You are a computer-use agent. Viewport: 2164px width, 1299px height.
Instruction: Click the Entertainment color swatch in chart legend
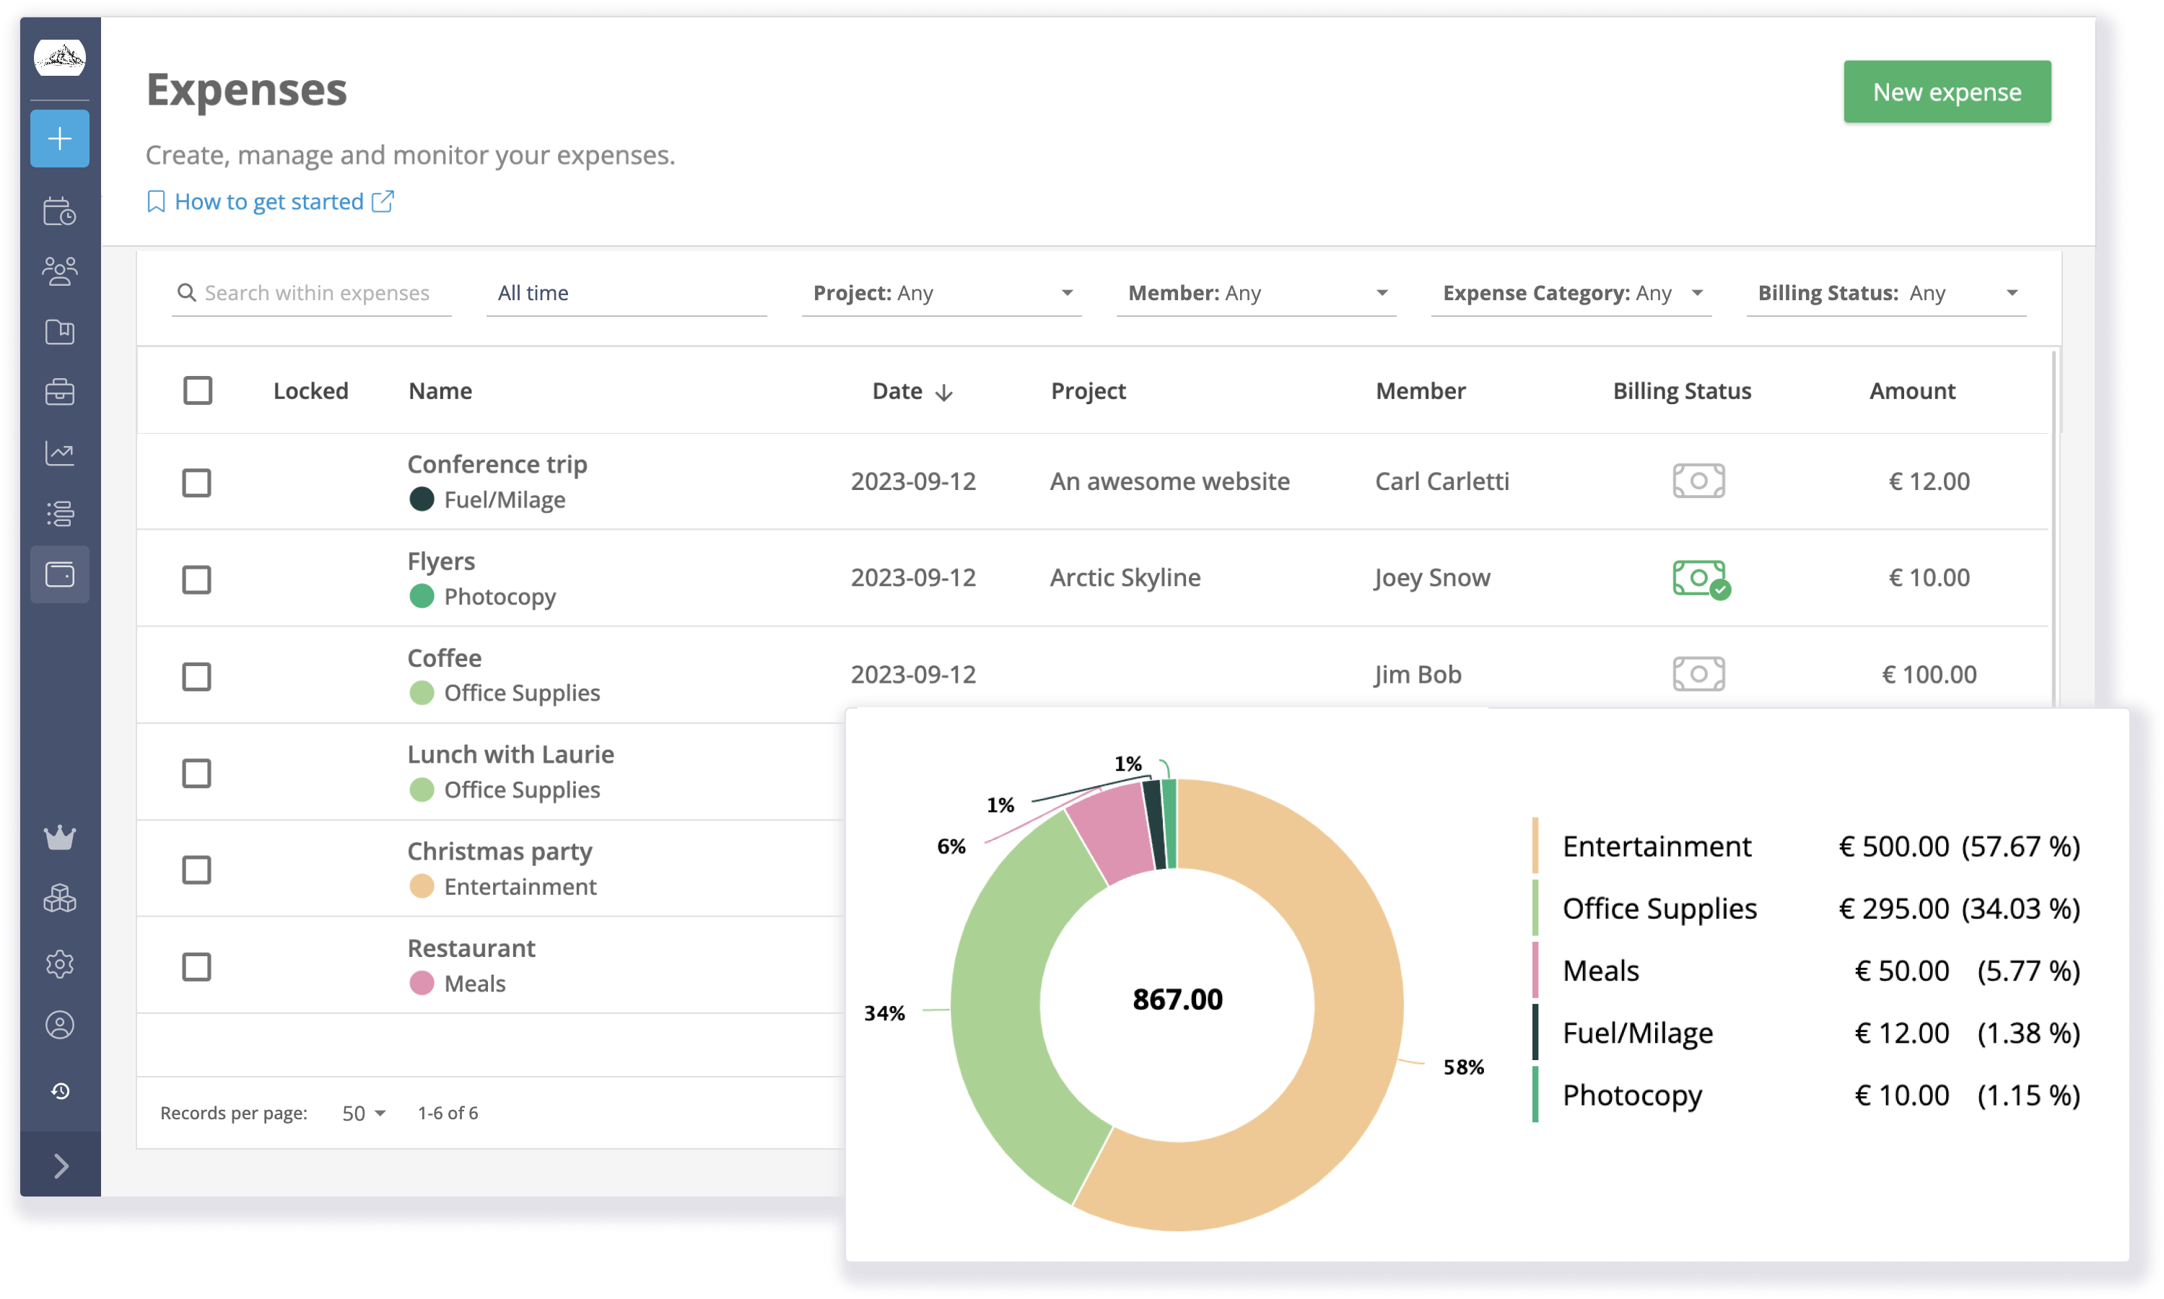tap(1535, 846)
